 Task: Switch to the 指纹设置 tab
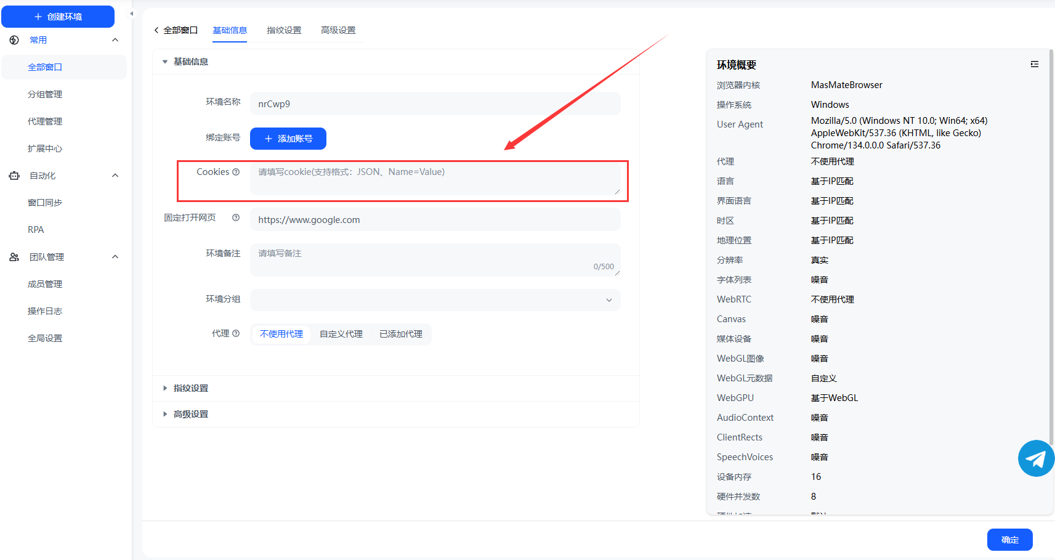tap(284, 30)
